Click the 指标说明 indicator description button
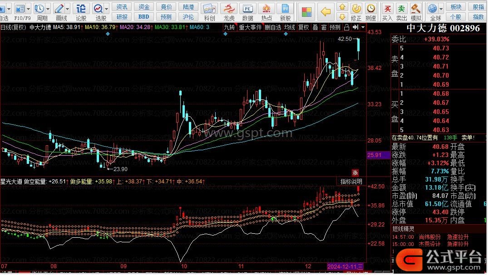 click(351, 182)
